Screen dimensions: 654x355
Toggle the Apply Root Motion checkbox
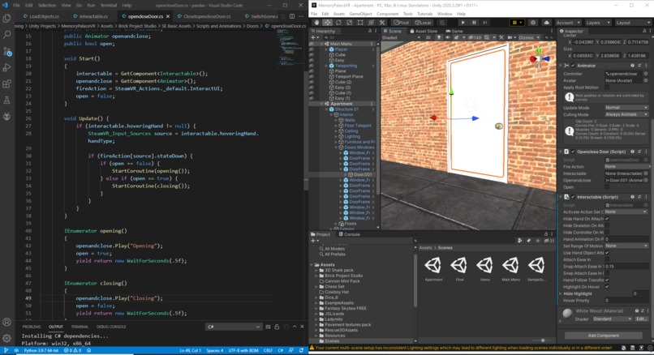[x=607, y=88]
